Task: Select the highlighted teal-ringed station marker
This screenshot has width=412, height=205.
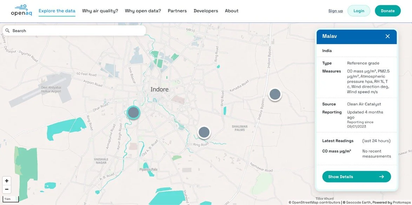Action: (133, 113)
